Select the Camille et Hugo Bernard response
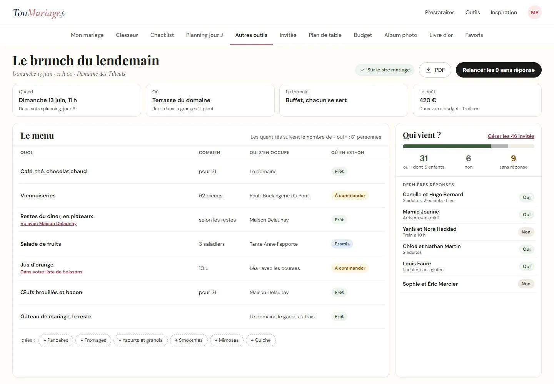 tap(468, 197)
